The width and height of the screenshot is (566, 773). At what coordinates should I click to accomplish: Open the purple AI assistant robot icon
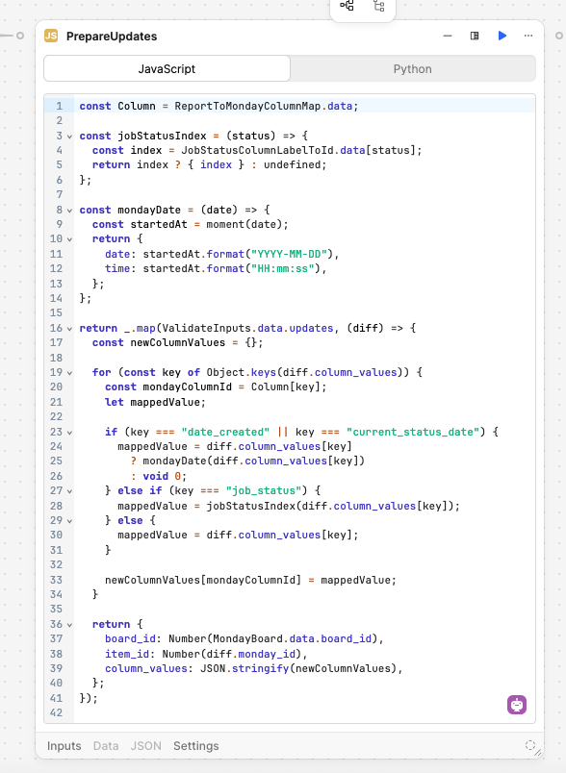(x=517, y=705)
